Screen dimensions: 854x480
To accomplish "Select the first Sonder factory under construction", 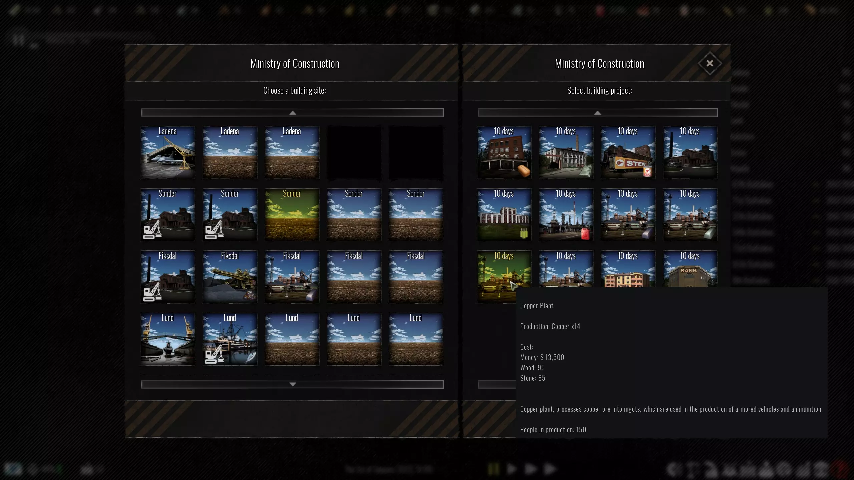I will [168, 215].
